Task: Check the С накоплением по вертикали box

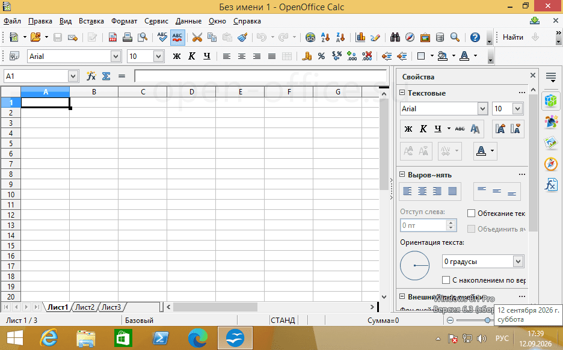Action: click(446, 280)
